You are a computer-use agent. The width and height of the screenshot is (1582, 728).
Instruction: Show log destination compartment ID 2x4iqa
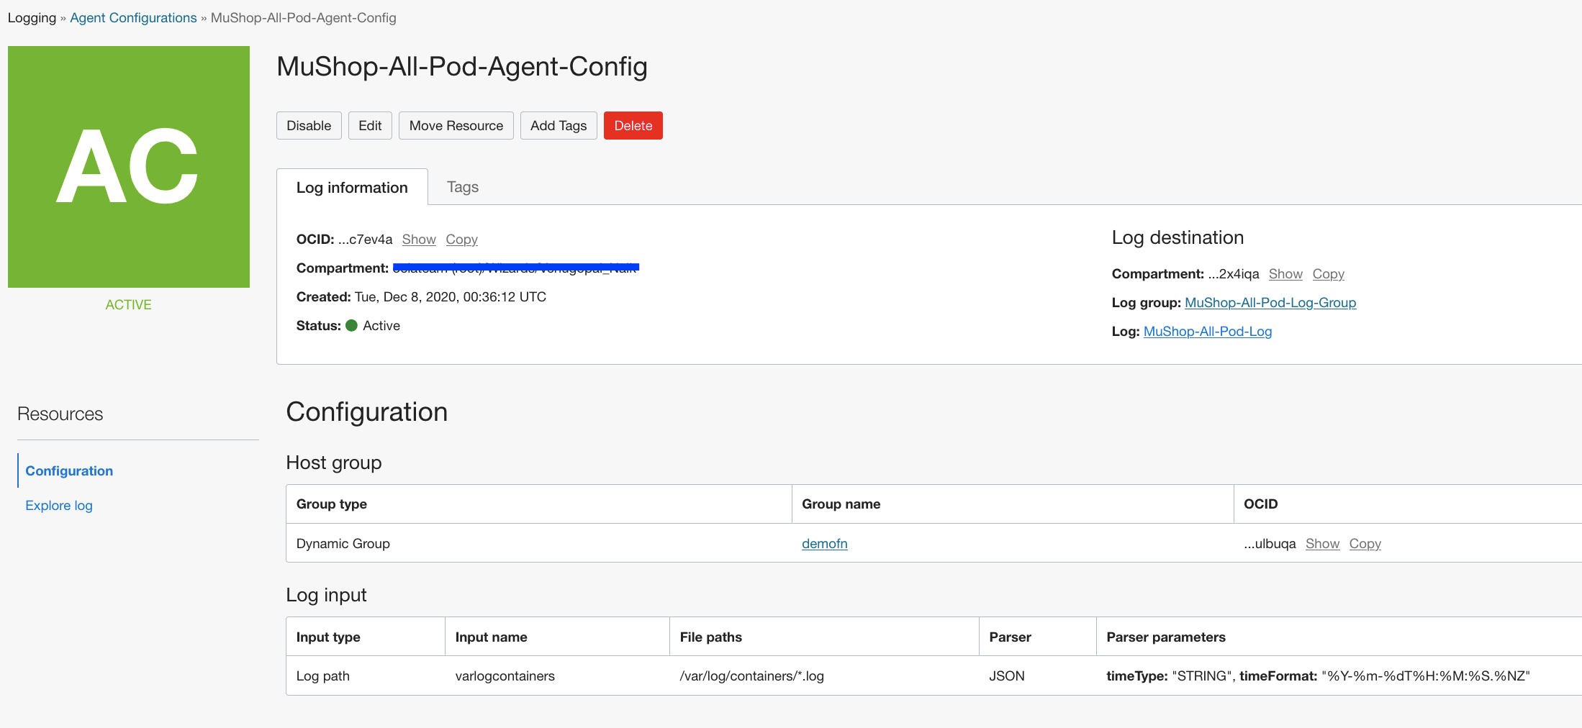point(1285,274)
